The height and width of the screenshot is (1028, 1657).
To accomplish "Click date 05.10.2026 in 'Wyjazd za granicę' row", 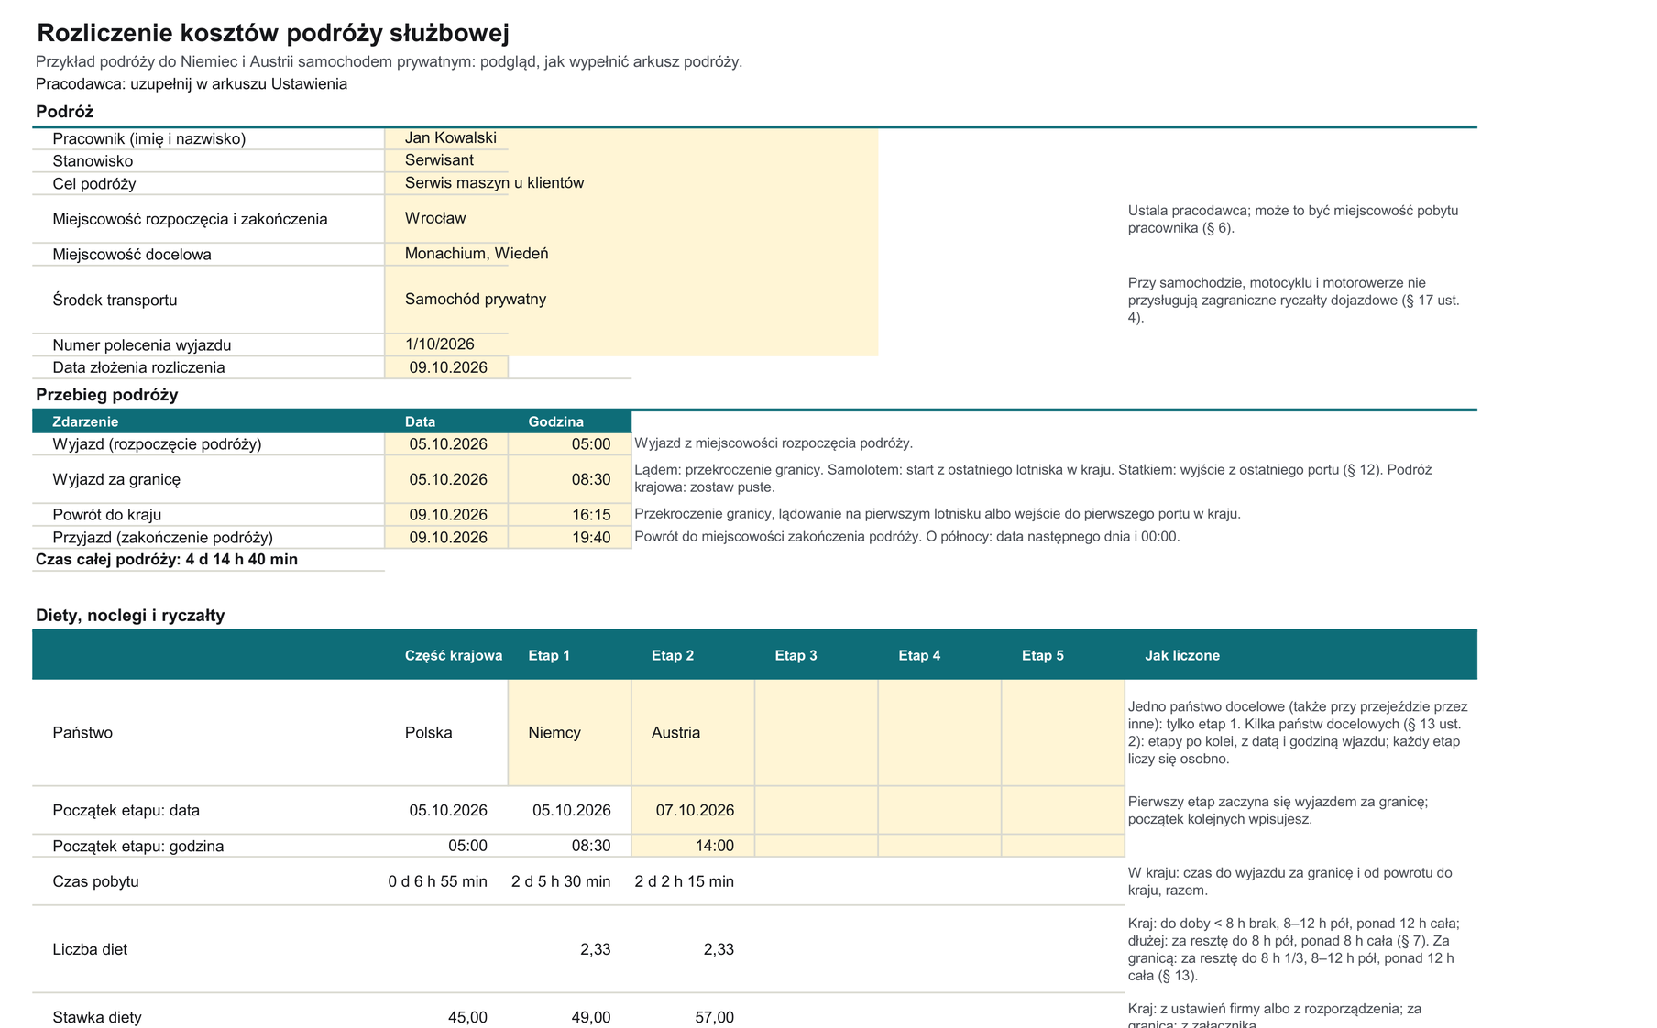I will coord(446,479).
